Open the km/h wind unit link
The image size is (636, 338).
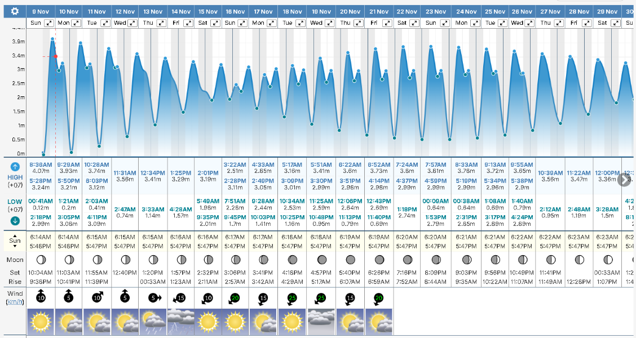(x=15, y=302)
